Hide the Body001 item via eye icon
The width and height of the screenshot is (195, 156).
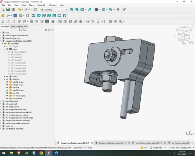coord(7,79)
